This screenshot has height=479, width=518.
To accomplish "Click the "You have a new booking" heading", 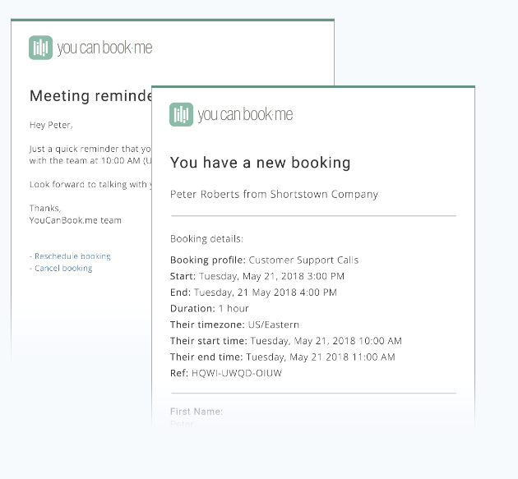I will pyautogui.click(x=260, y=163).
